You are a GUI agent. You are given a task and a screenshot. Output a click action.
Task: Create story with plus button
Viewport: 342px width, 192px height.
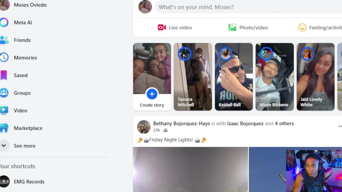(x=152, y=94)
